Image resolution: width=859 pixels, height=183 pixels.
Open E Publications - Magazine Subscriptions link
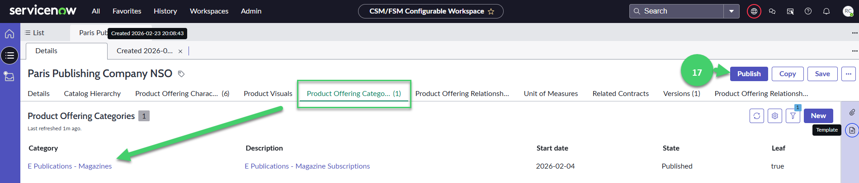click(x=307, y=166)
